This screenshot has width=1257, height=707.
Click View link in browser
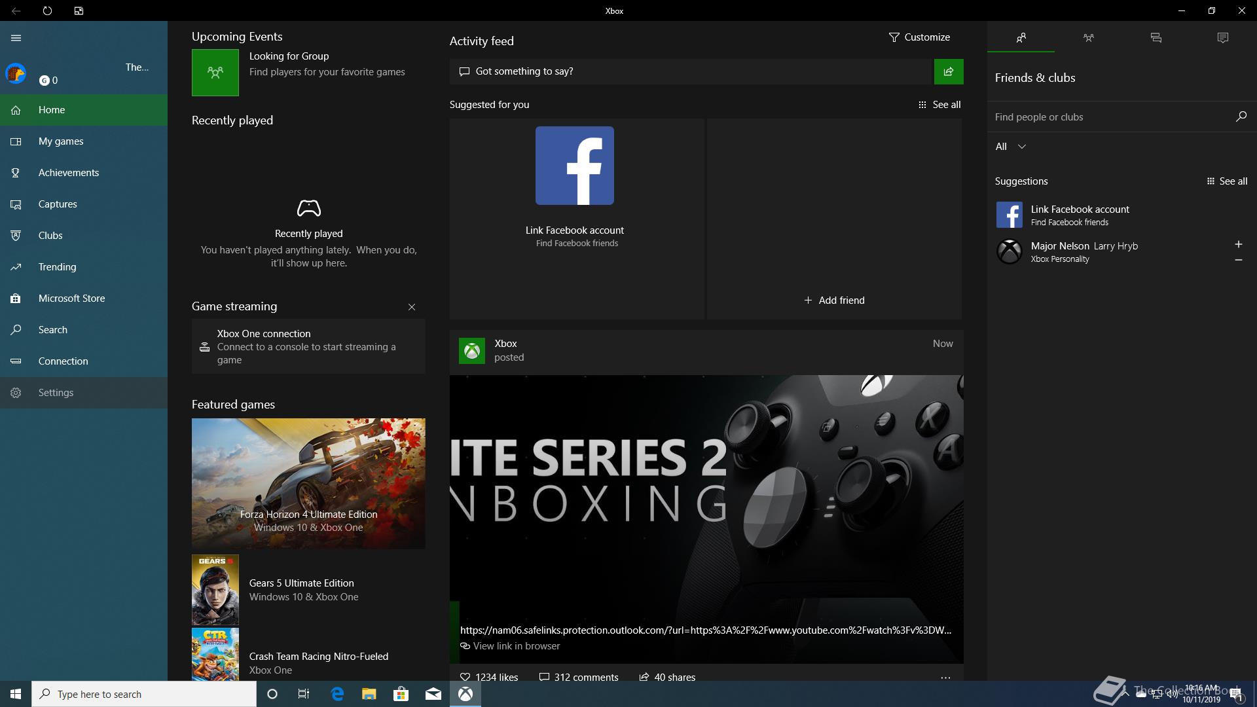[510, 646]
